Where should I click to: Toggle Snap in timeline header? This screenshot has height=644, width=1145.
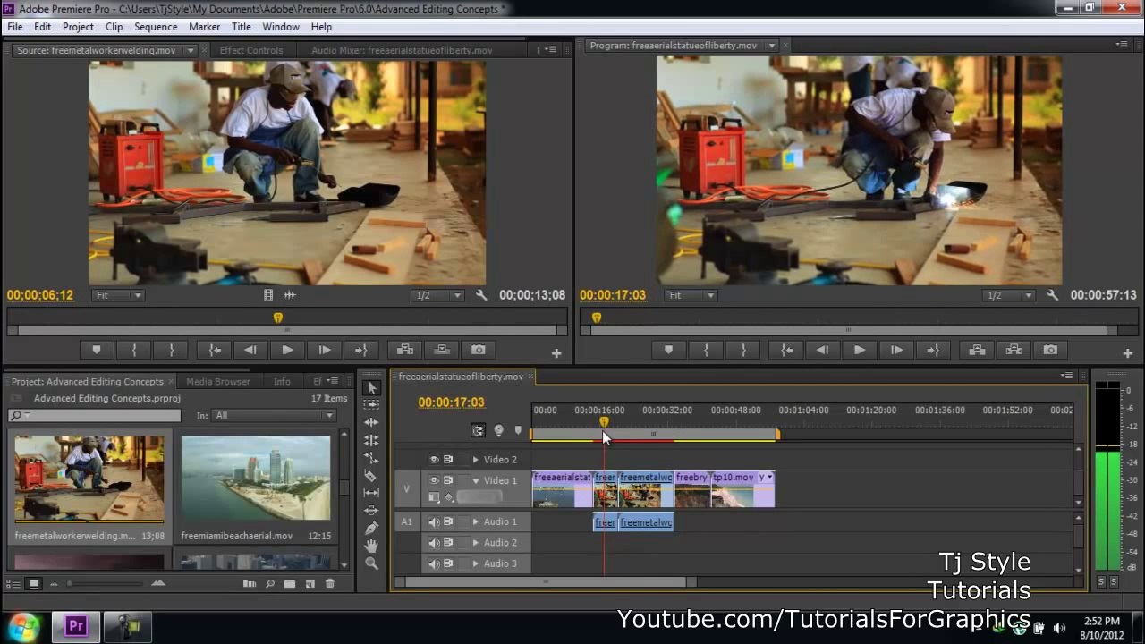(x=479, y=430)
